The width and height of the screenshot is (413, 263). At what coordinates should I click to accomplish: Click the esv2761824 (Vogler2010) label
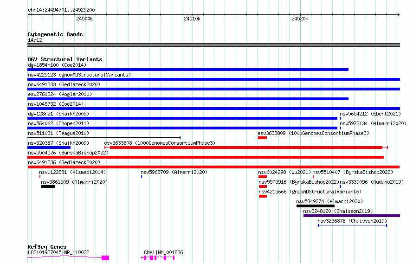(x=60, y=94)
